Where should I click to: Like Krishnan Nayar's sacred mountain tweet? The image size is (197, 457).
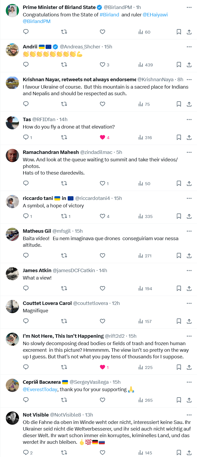click(102, 104)
